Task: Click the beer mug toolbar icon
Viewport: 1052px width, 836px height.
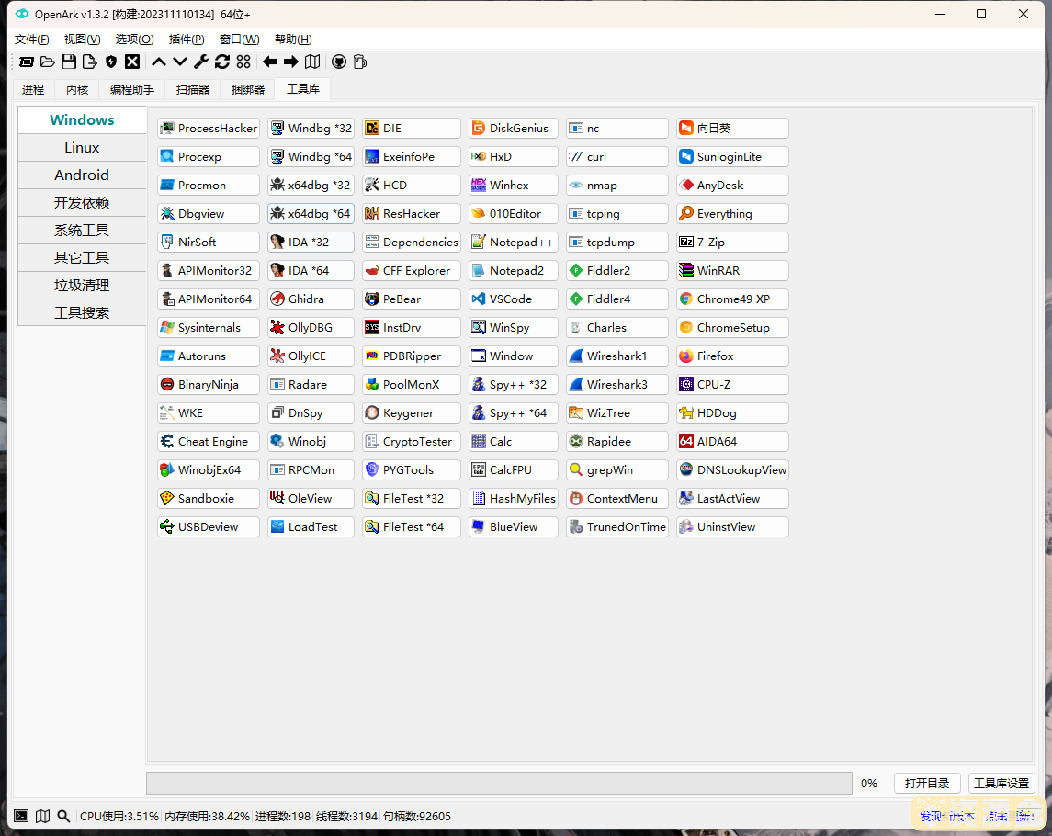Action: click(360, 62)
